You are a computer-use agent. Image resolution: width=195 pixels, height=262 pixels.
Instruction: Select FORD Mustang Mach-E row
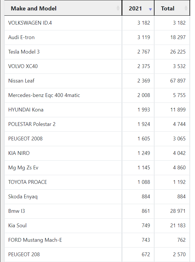[x=97, y=240]
